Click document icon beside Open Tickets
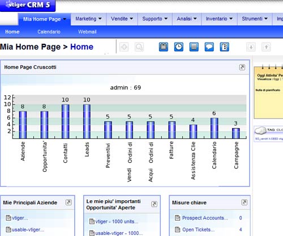This screenshot has width=283, height=236. (x=177, y=230)
